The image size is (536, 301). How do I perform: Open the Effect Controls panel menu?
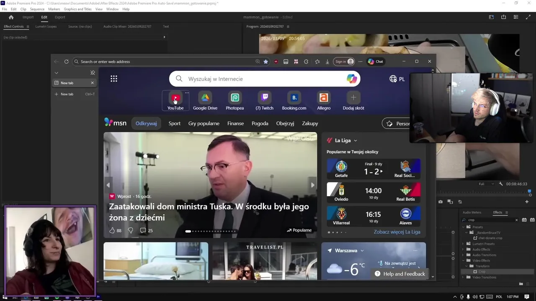28,26
